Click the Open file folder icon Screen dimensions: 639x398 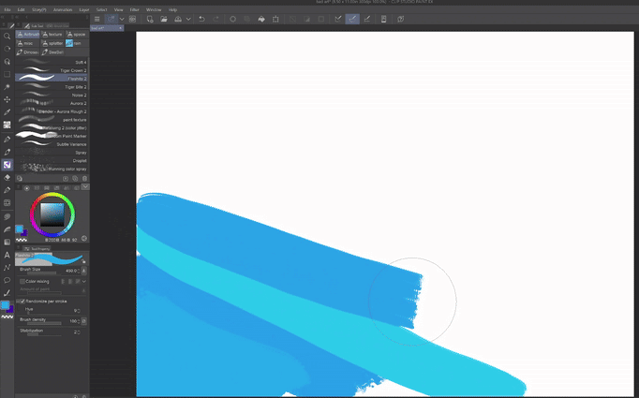click(164, 19)
